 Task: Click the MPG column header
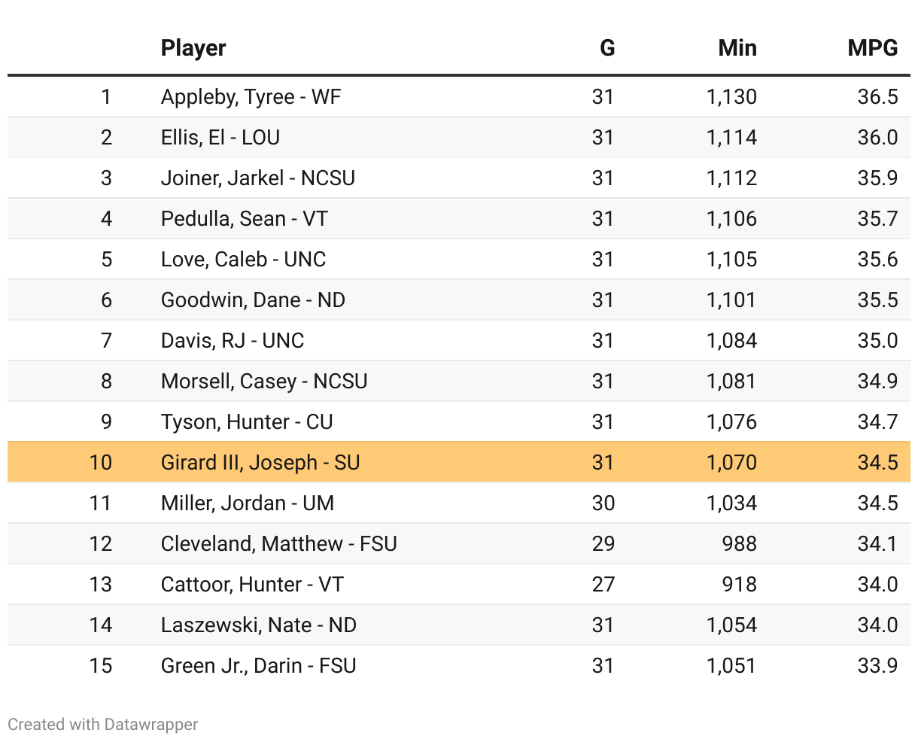(x=872, y=48)
